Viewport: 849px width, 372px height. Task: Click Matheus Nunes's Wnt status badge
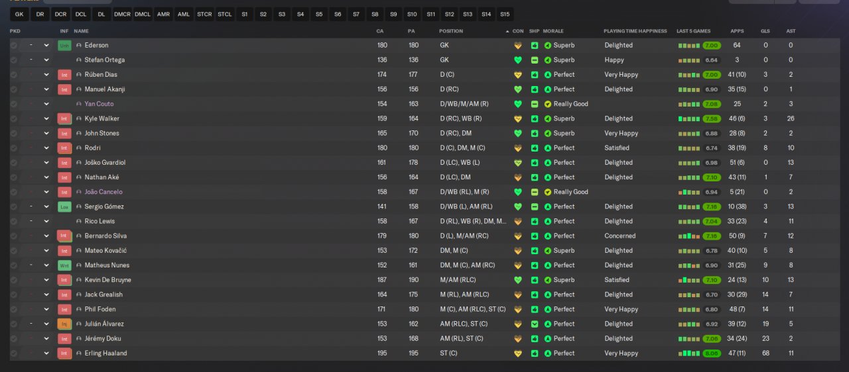(x=64, y=265)
